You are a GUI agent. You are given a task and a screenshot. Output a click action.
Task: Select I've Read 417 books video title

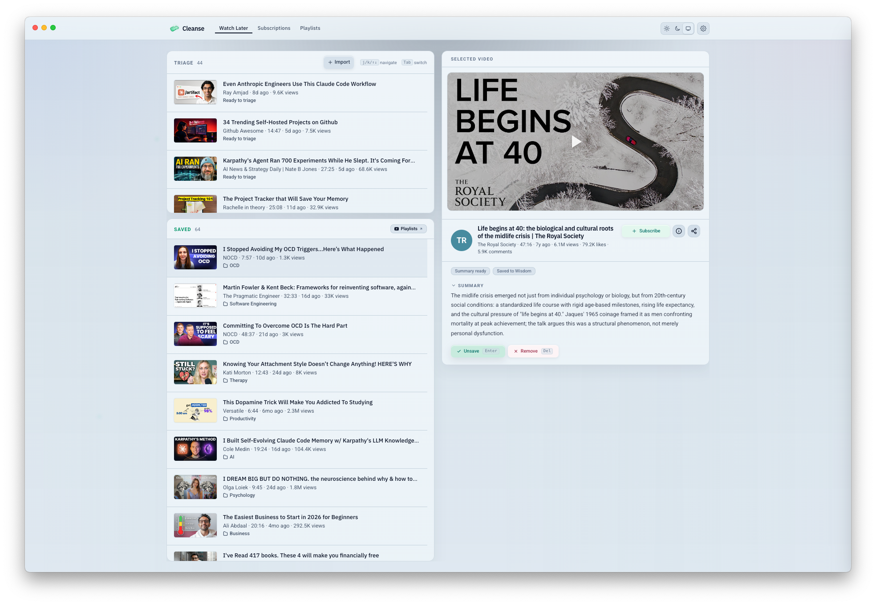[x=301, y=556]
